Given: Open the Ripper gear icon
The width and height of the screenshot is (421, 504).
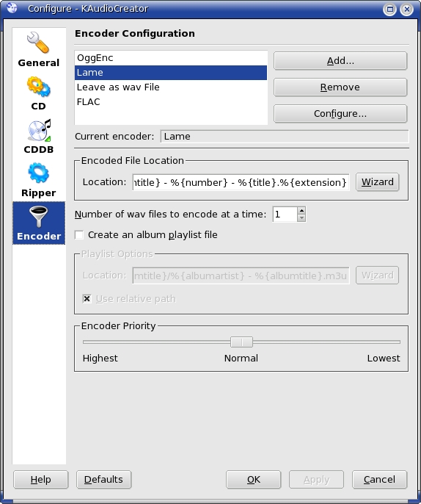Looking at the screenshot, I should click(x=38, y=173).
